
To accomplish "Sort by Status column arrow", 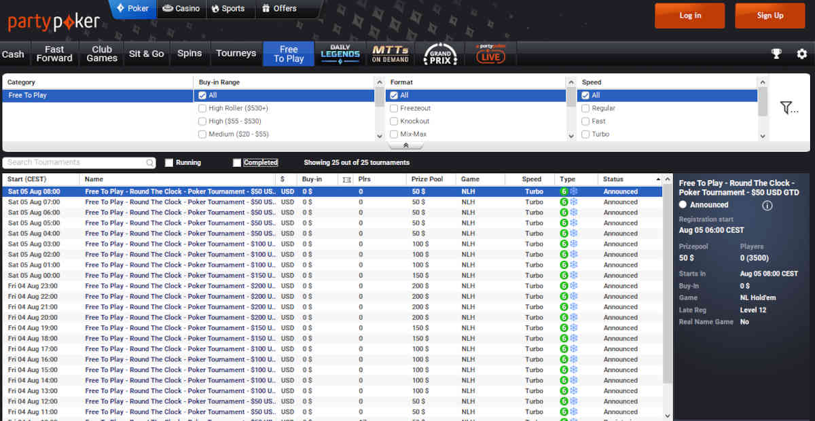I will [657, 179].
